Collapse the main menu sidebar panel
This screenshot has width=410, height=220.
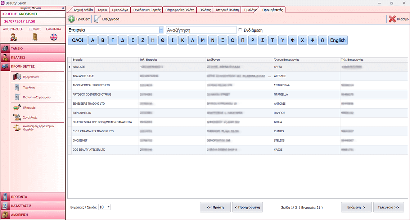(63, 8)
